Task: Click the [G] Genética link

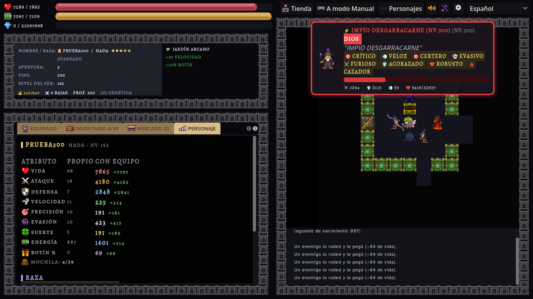Action: coord(116,93)
